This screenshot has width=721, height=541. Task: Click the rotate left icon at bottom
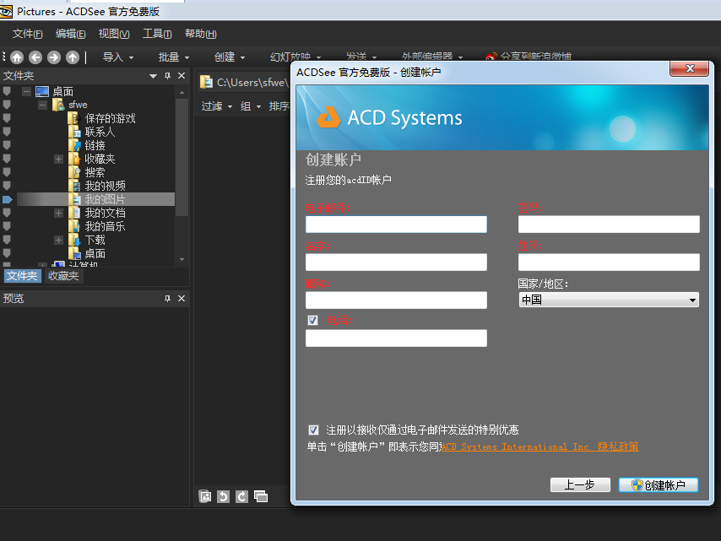[223, 496]
